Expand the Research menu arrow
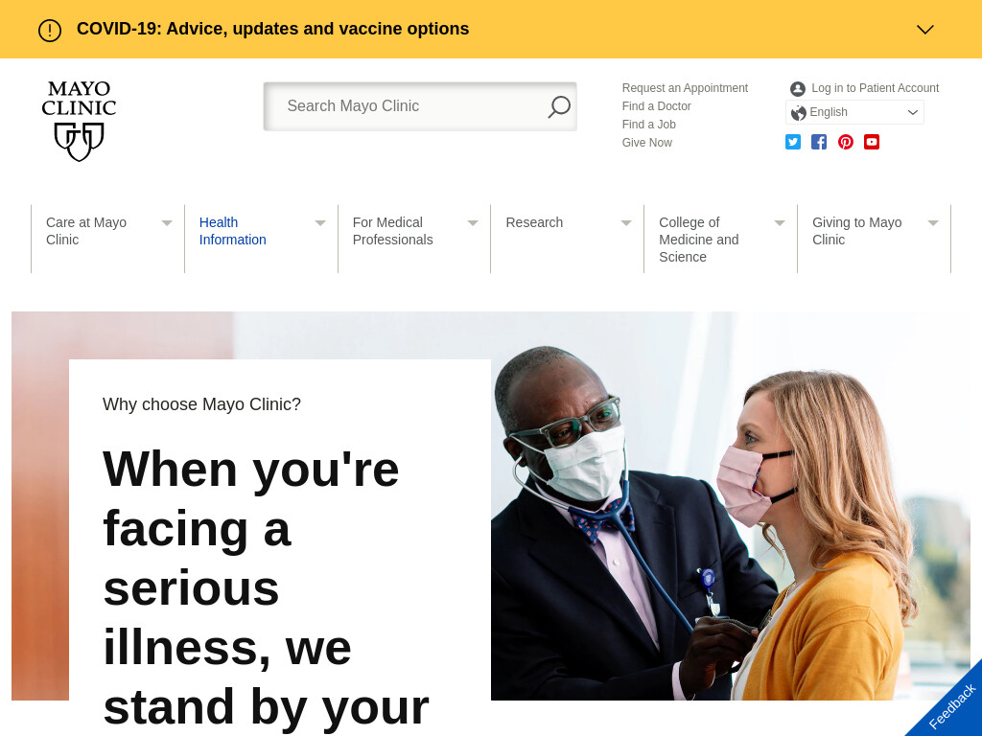982x736 pixels. pyautogui.click(x=625, y=222)
